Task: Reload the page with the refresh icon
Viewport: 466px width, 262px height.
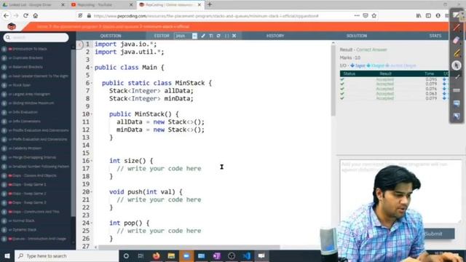Action: coord(25,16)
